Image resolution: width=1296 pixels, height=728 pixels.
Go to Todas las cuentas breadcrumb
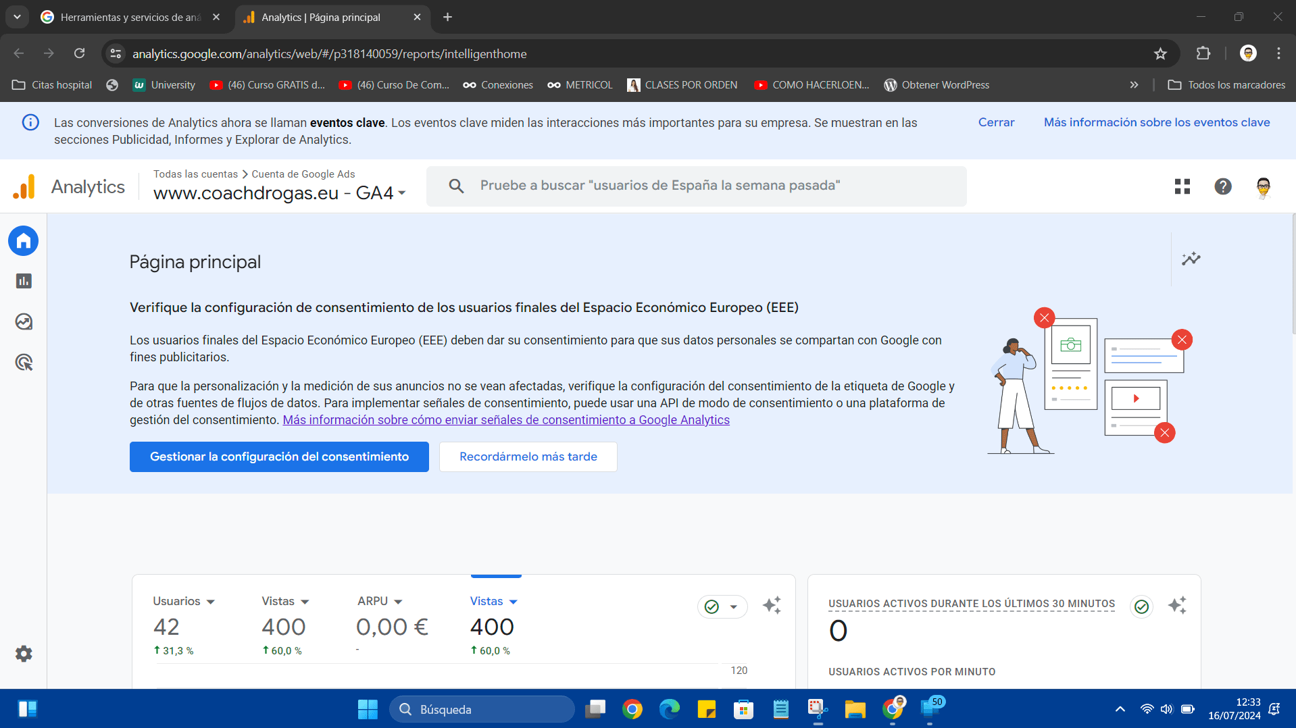coord(195,174)
